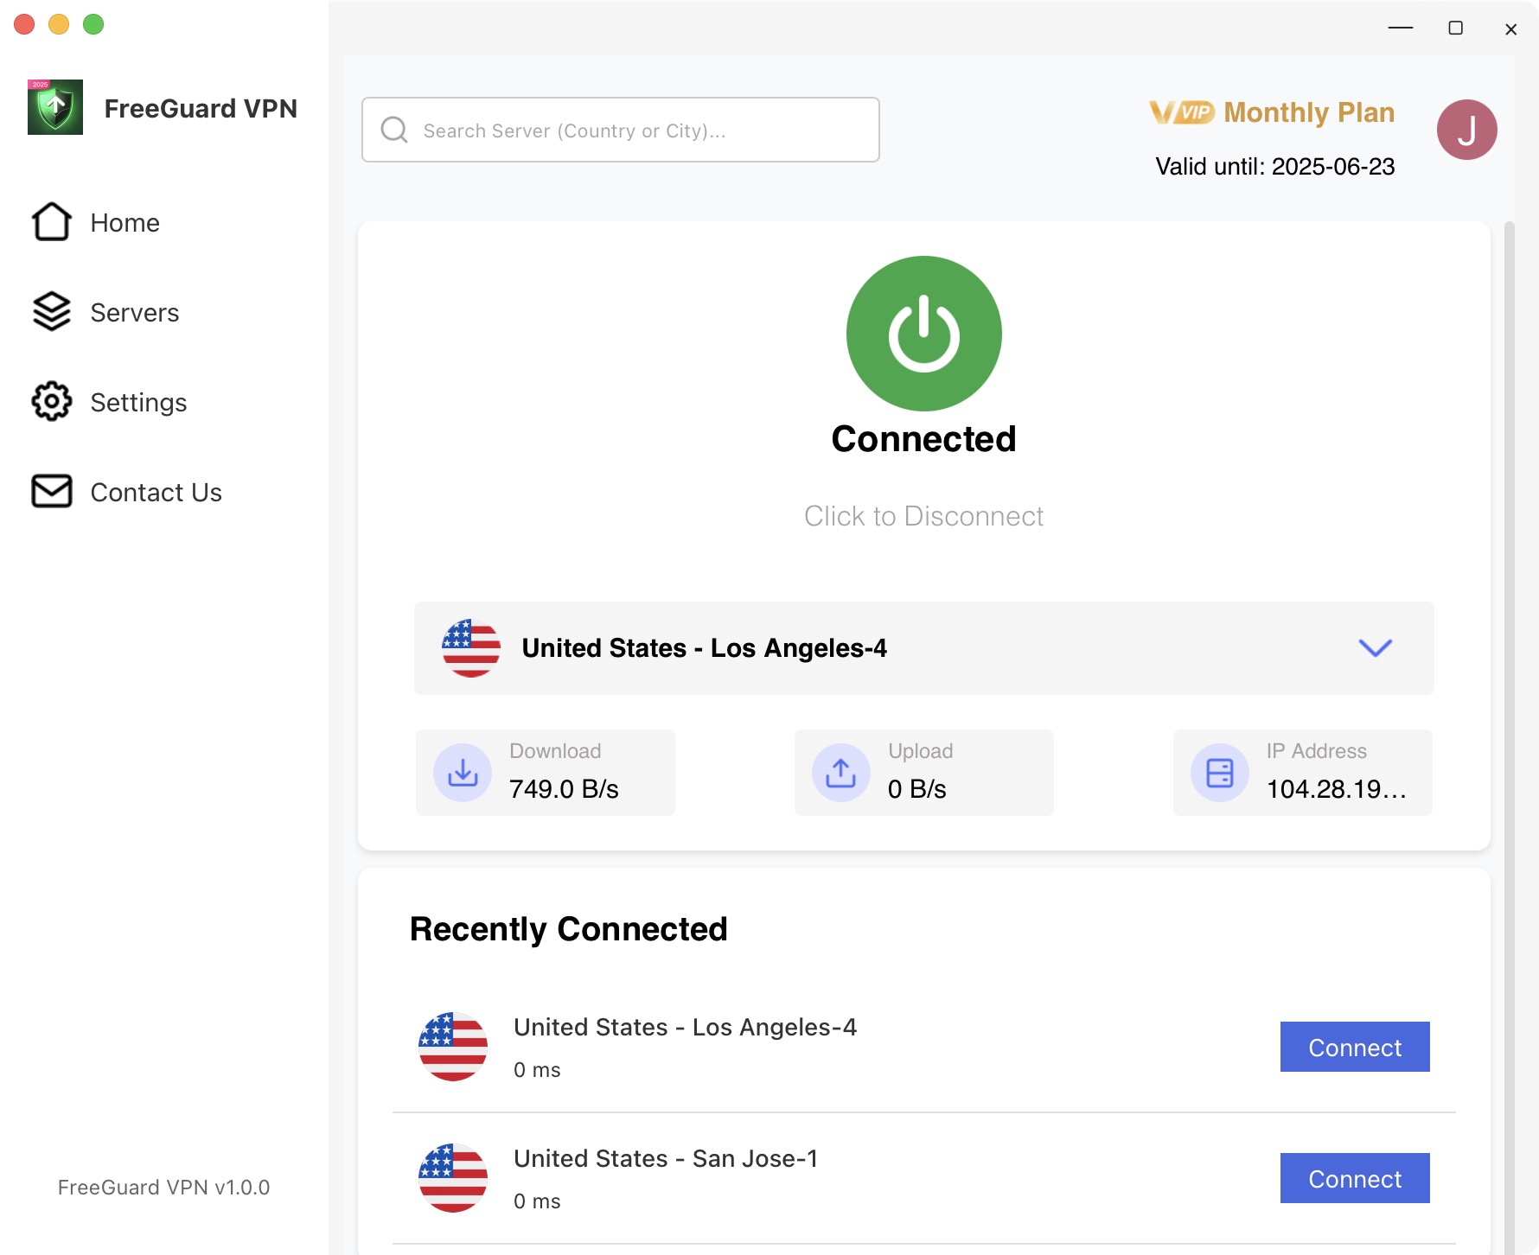Image resolution: width=1539 pixels, height=1255 pixels.
Task: Click the Download arrow icon
Action: point(463,773)
